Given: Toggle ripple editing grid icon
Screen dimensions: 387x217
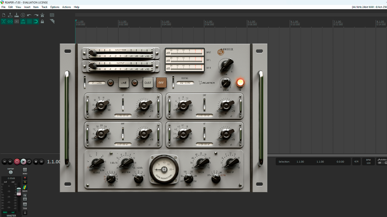Looking at the screenshot, I should (x=16, y=21).
